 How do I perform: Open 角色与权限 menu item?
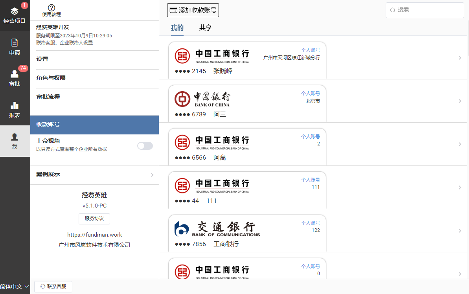94,78
